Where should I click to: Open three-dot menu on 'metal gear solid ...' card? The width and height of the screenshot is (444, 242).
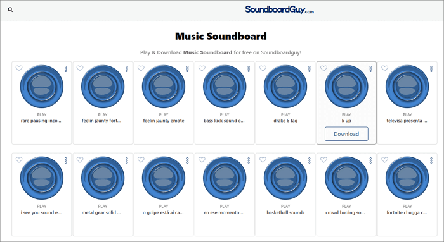coord(127,160)
